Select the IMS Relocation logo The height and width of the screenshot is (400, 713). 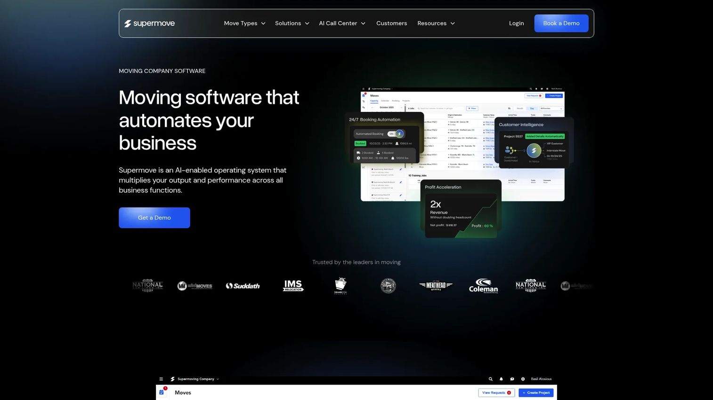pos(293,286)
